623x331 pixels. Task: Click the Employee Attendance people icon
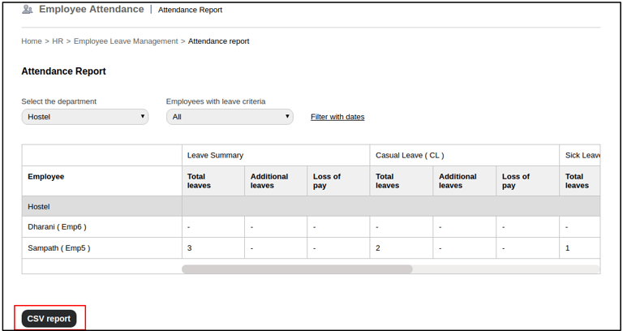pyautogui.click(x=28, y=10)
